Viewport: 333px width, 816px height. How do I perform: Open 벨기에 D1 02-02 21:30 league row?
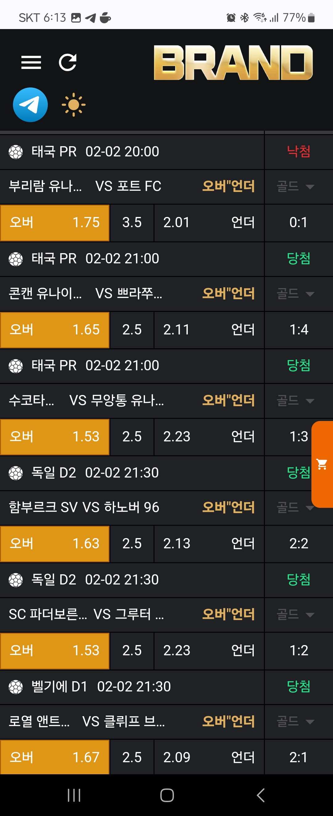101,687
